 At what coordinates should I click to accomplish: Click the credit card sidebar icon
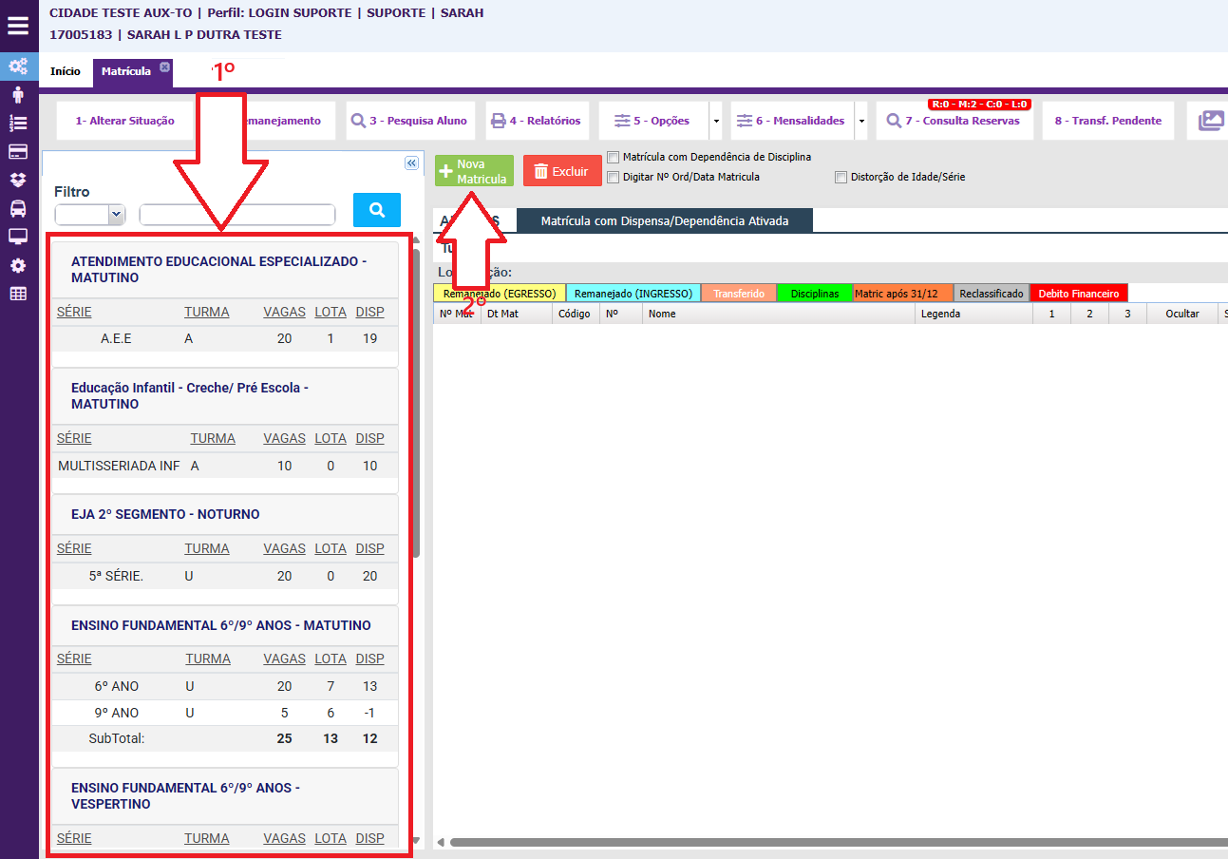(x=18, y=151)
